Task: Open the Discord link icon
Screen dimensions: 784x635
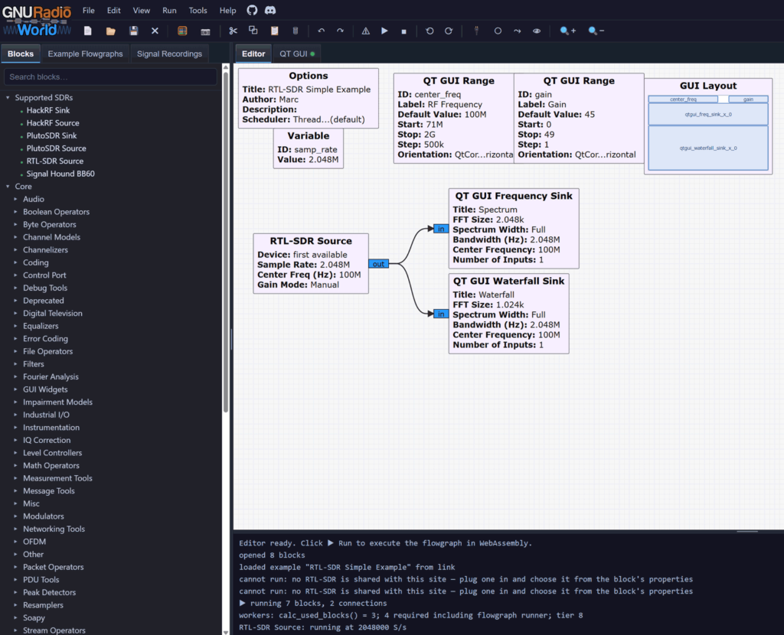Action: point(270,10)
